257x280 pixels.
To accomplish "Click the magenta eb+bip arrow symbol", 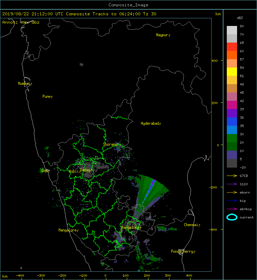I will [x=232, y=209].
